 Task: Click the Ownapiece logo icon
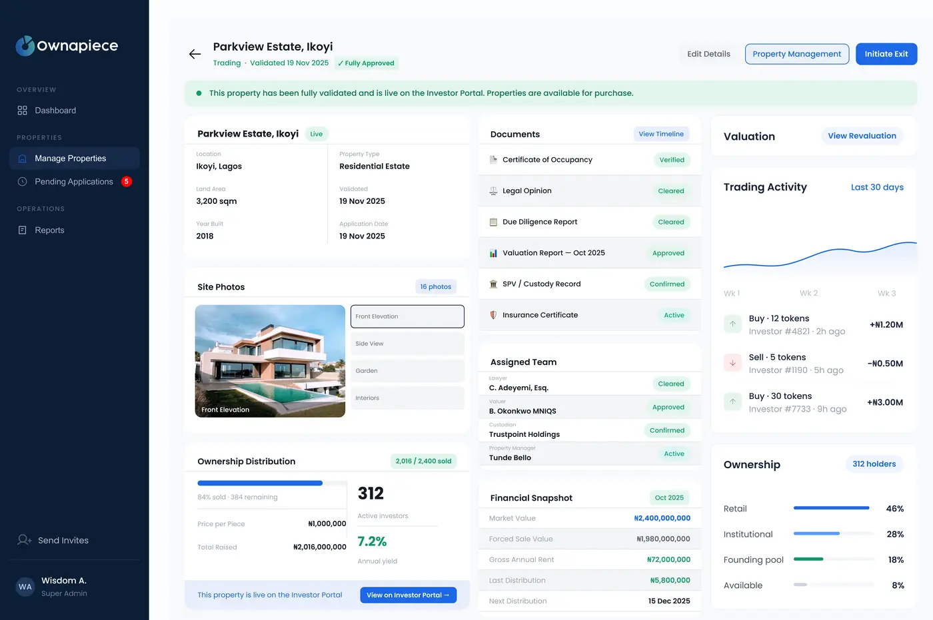[x=25, y=45]
